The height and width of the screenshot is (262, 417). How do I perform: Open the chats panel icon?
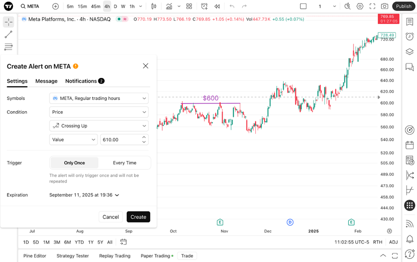pyautogui.click(x=410, y=67)
